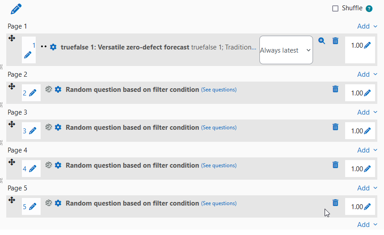Open the truefalse 1 Versatile zero-defect forecast question
384x235 pixels.
click(125, 47)
